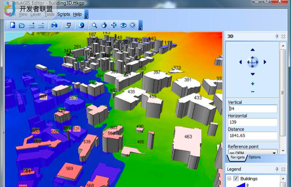Image resolution: width=291 pixels, height=187 pixels.
Task: Select the Zoom magnifier tool
Action: pos(95,25)
